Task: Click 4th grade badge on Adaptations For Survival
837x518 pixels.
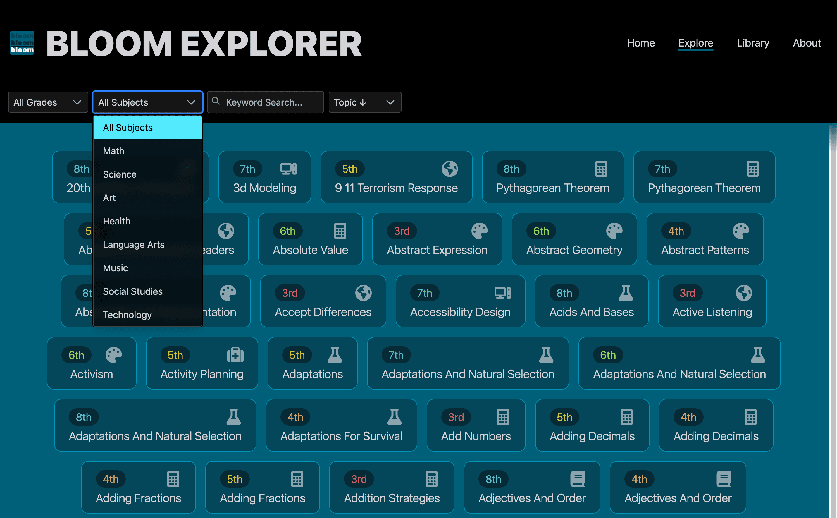Action: pos(295,417)
